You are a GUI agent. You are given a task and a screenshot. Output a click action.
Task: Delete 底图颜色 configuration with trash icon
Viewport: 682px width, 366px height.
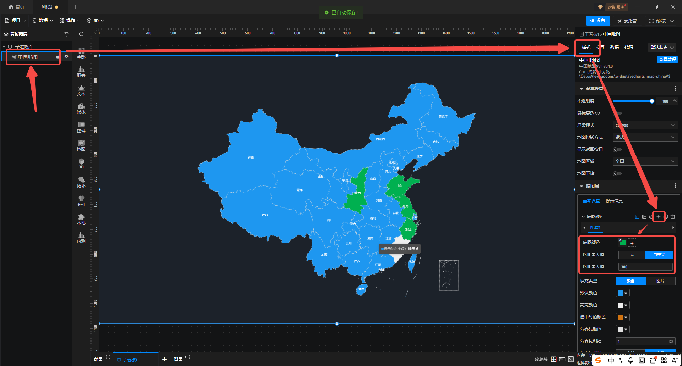(673, 217)
